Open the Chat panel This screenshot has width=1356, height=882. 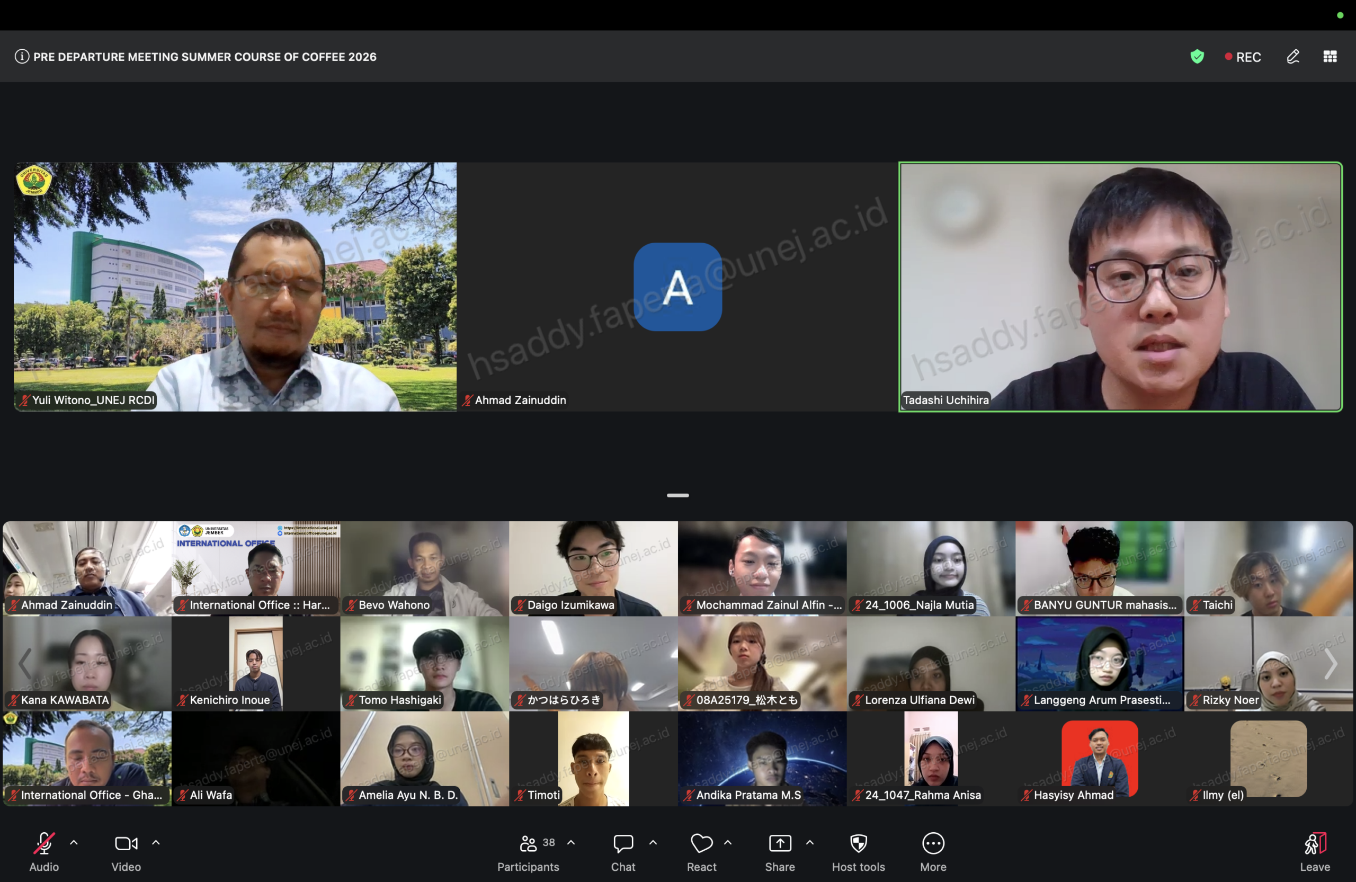(623, 852)
